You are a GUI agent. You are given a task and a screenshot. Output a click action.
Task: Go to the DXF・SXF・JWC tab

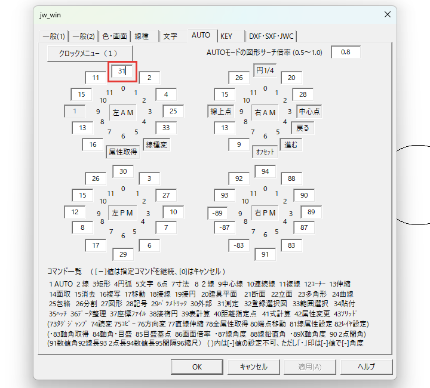click(271, 36)
